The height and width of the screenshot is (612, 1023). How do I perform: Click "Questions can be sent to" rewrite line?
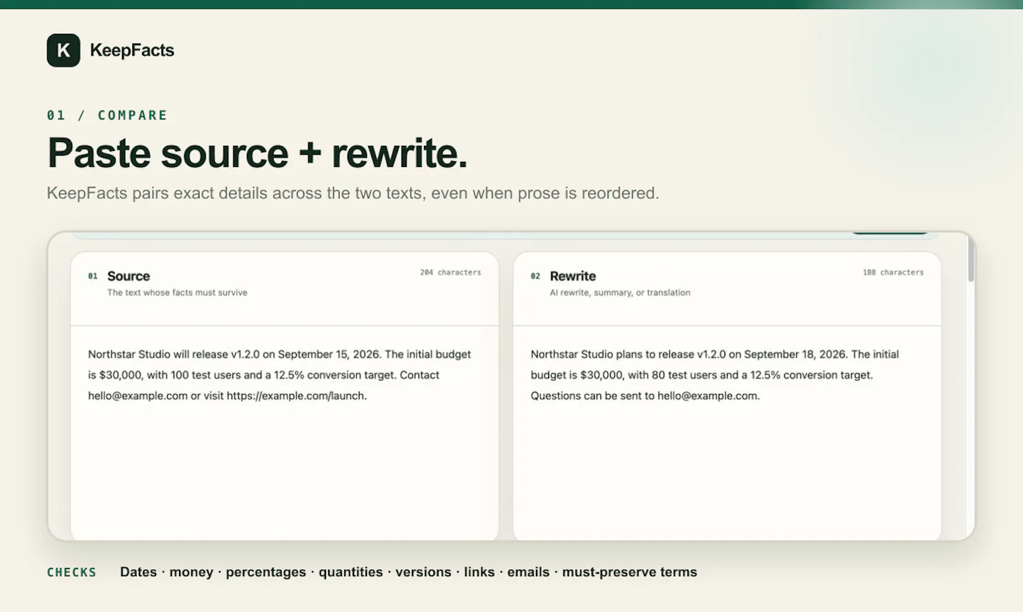(593, 396)
